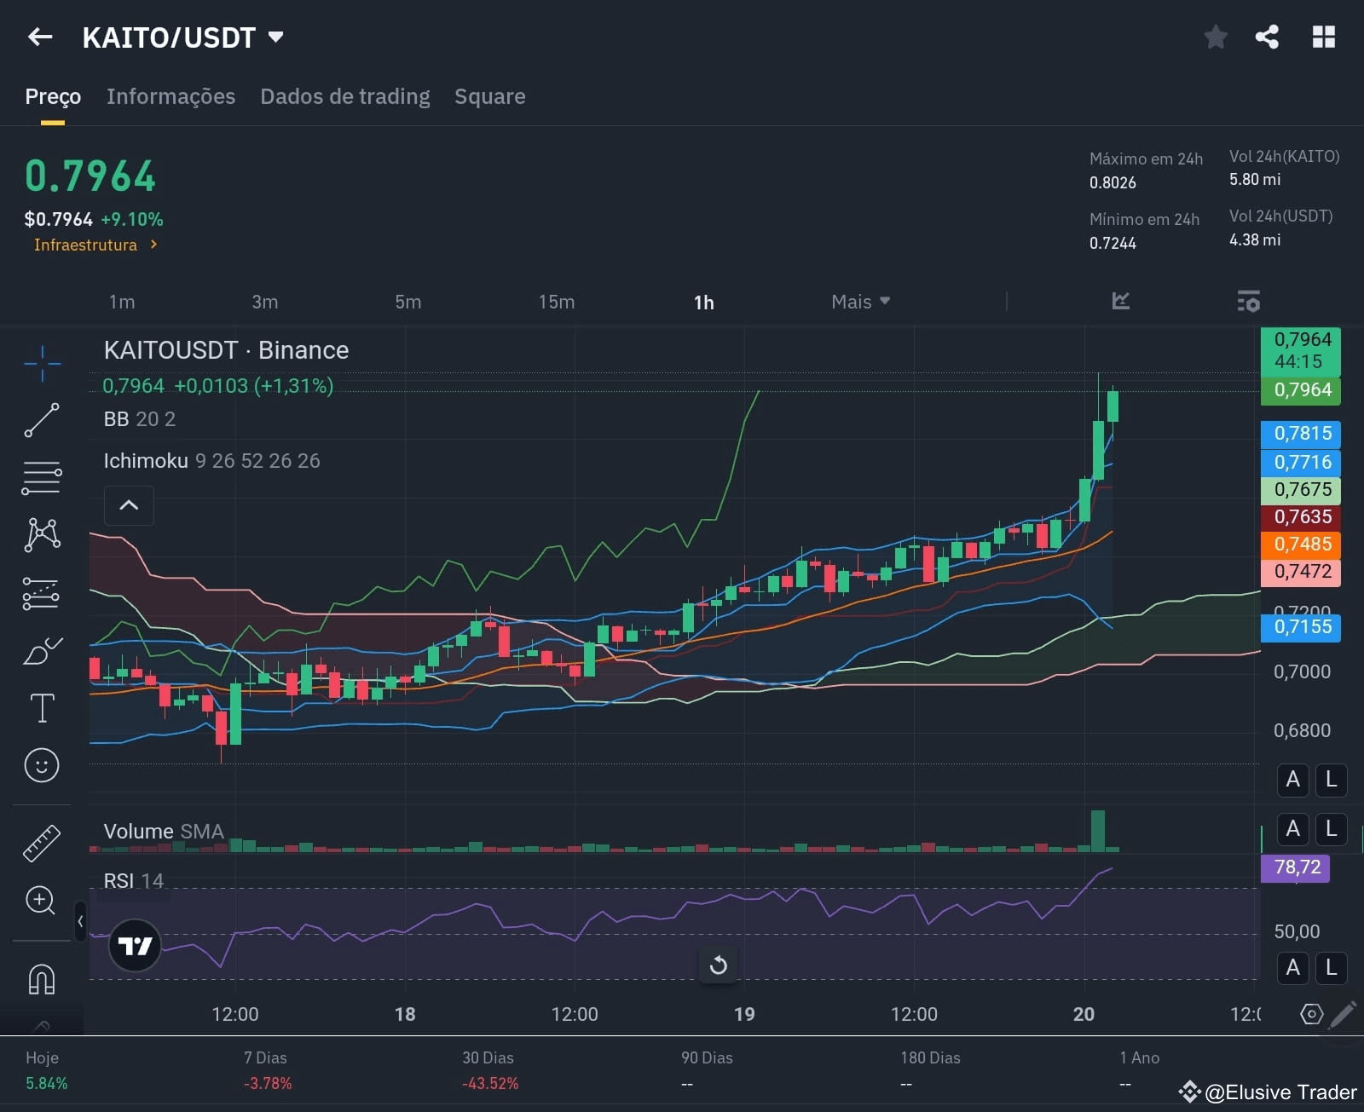Tap the share icon

[1267, 37]
